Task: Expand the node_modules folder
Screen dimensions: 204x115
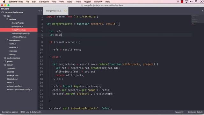Action: click(5, 58)
